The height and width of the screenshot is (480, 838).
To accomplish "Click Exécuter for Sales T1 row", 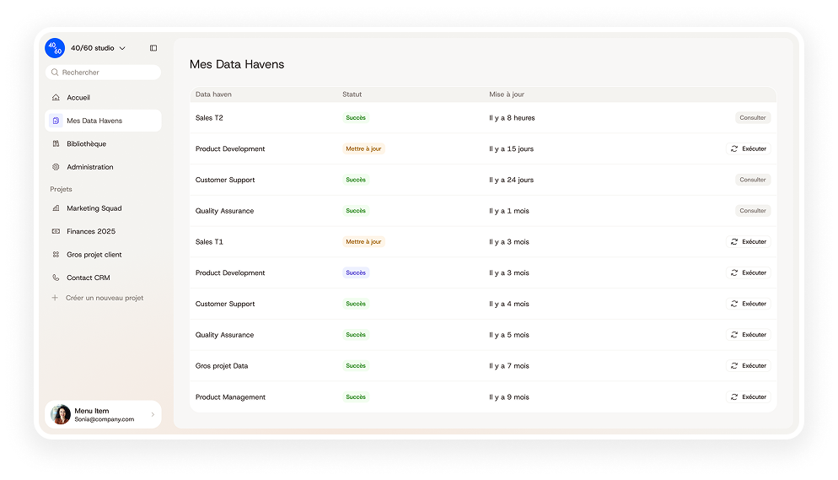I will 748,242.
